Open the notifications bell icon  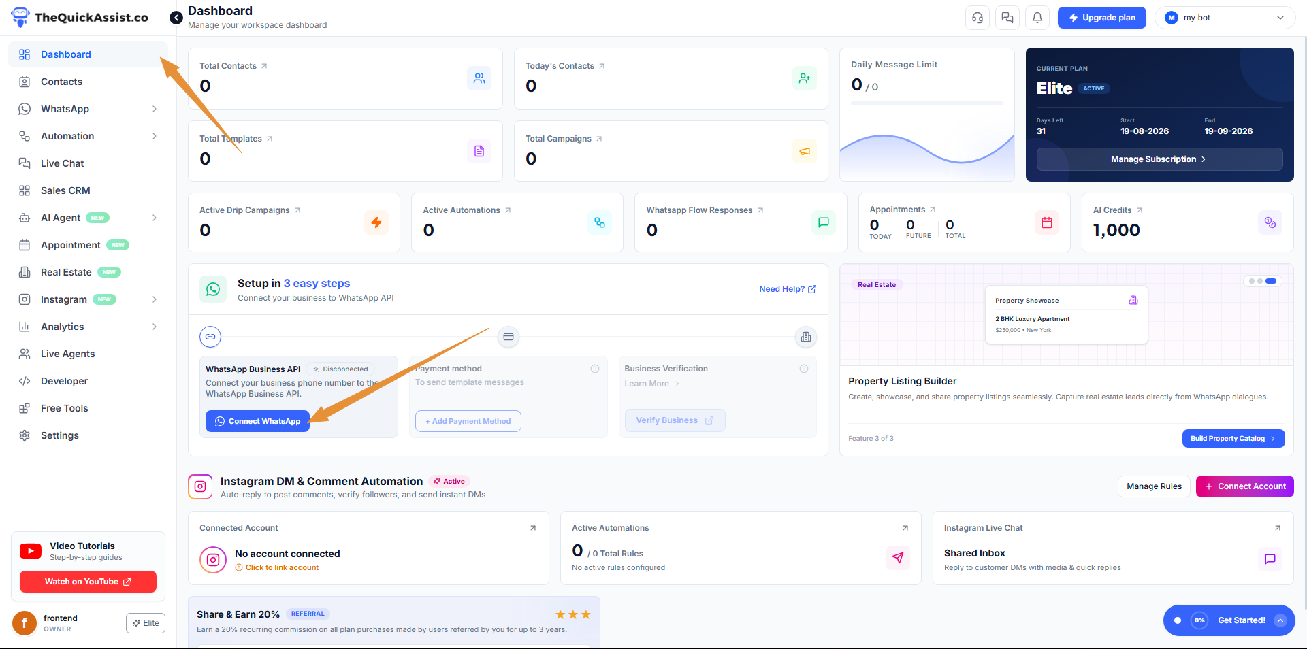(1037, 18)
